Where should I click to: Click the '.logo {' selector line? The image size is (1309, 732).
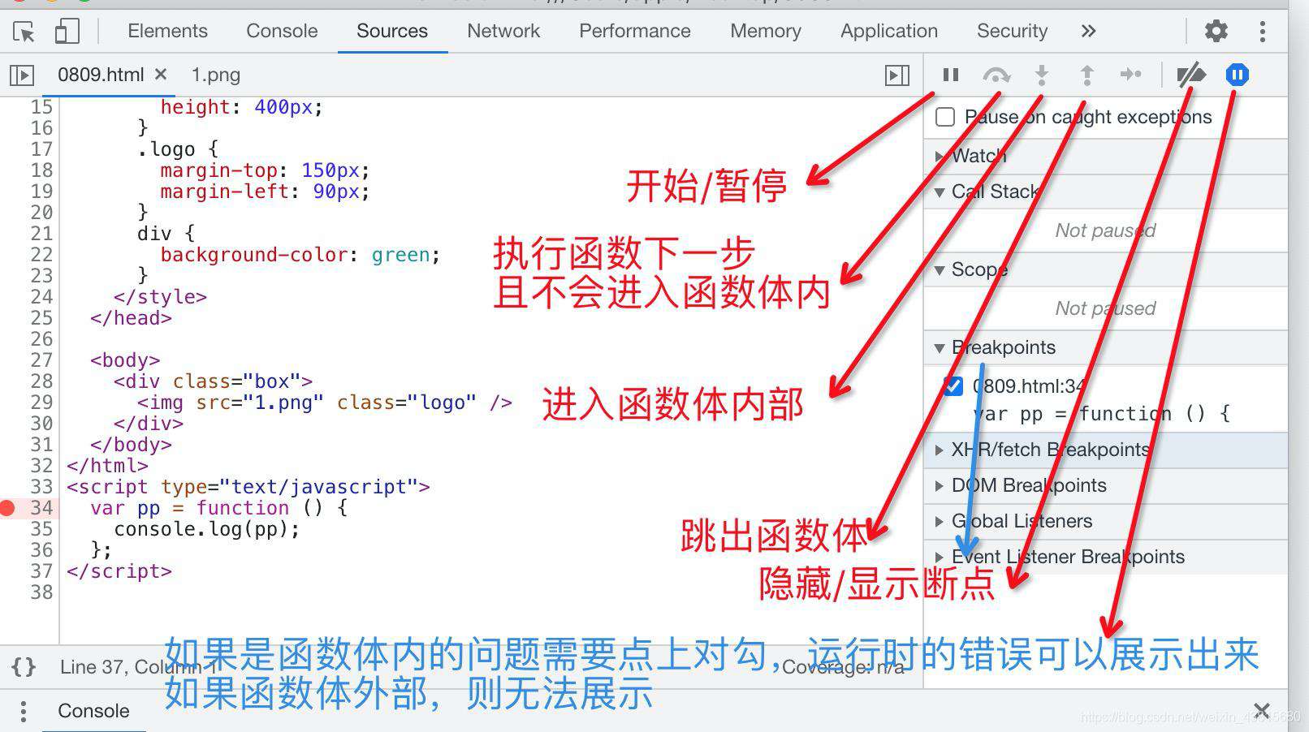point(178,149)
